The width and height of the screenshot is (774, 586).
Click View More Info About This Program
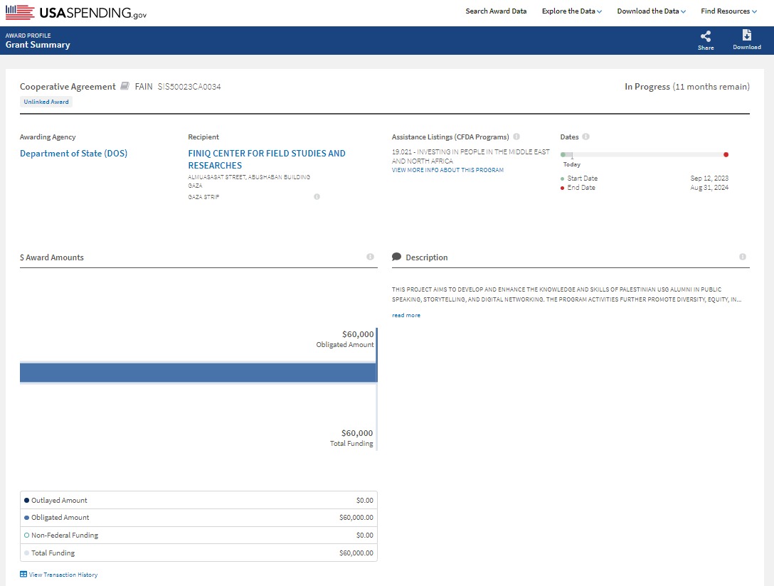[x=447, y=170]
